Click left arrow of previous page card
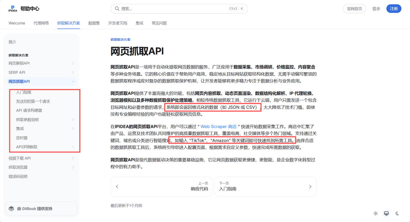 tap(117, 186)
